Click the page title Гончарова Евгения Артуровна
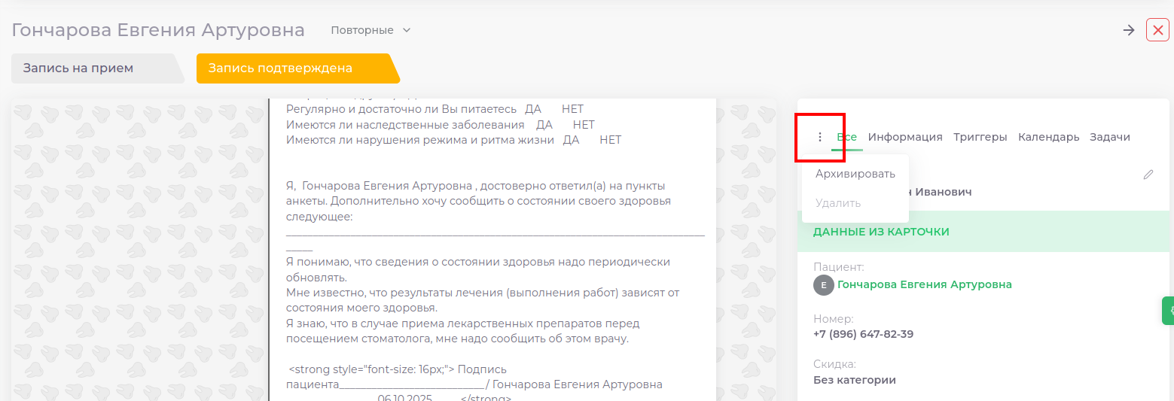This screenshot has height=401, width=1174. click(158, 30)
